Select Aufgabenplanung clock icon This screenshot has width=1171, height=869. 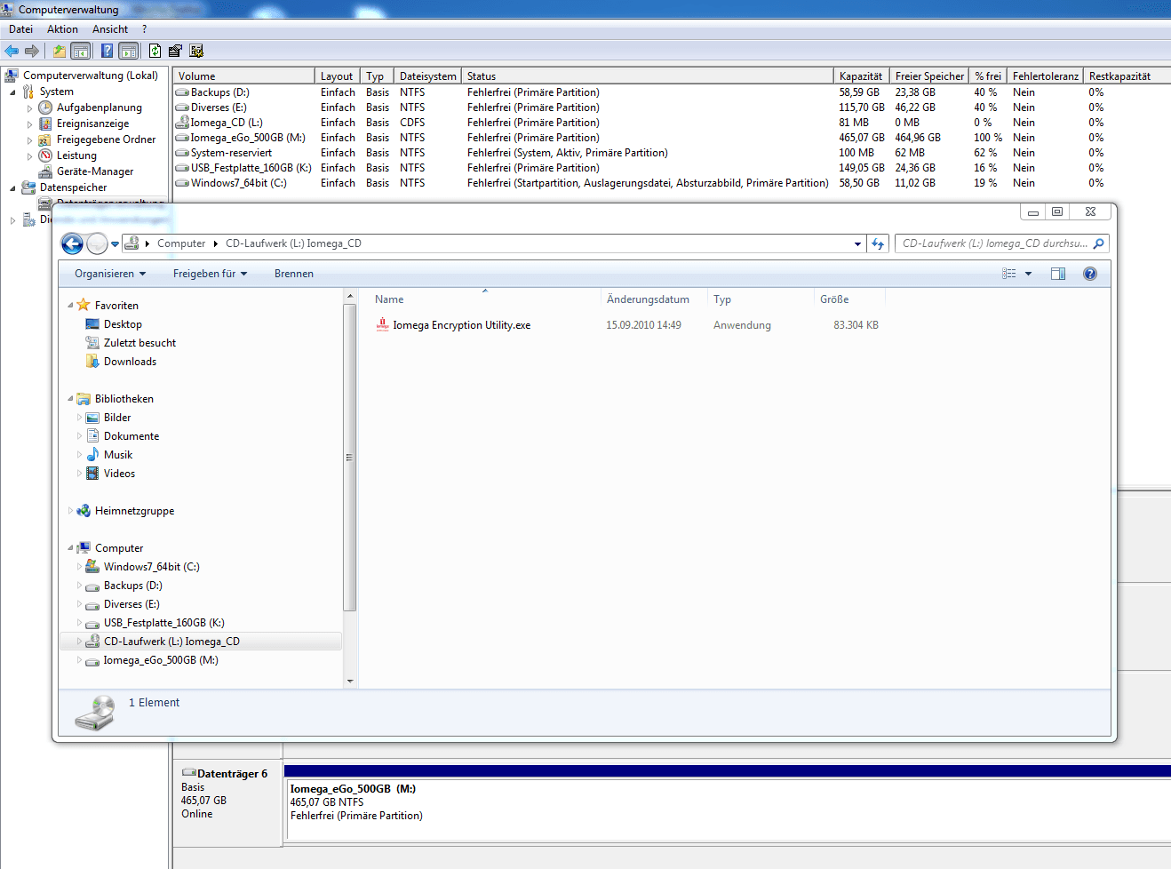(45, 108)
